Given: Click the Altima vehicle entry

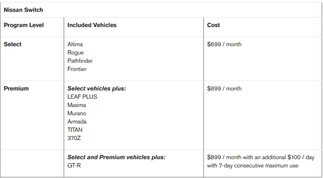Looking at the screenshot, I should pyautogui.click(x=75, y=44).
